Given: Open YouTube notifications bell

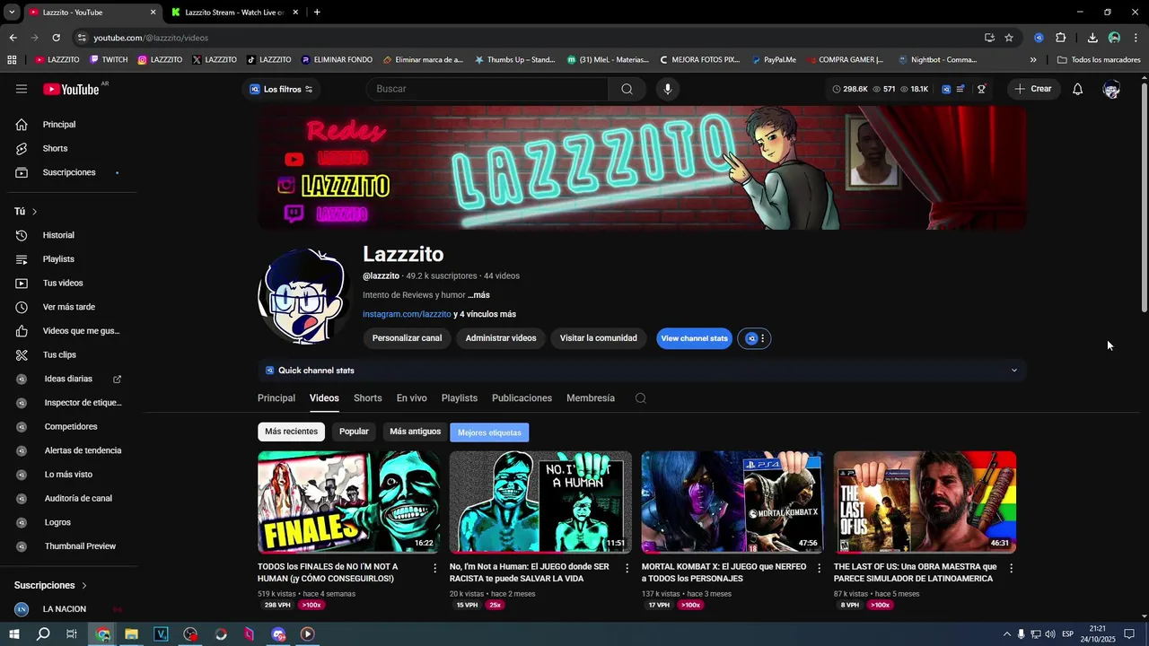Looking at the screenshot, I should tap(1077, 89).
